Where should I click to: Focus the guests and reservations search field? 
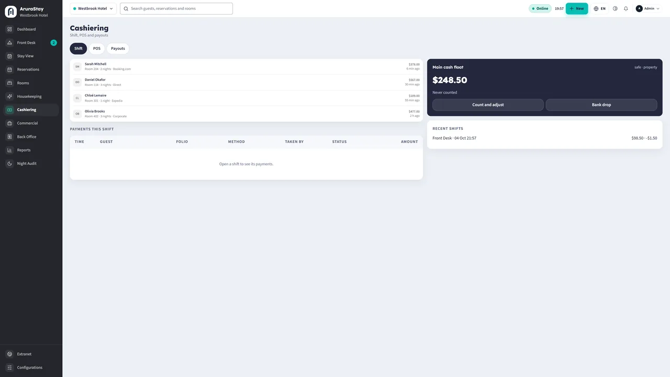tap(176, 8)
